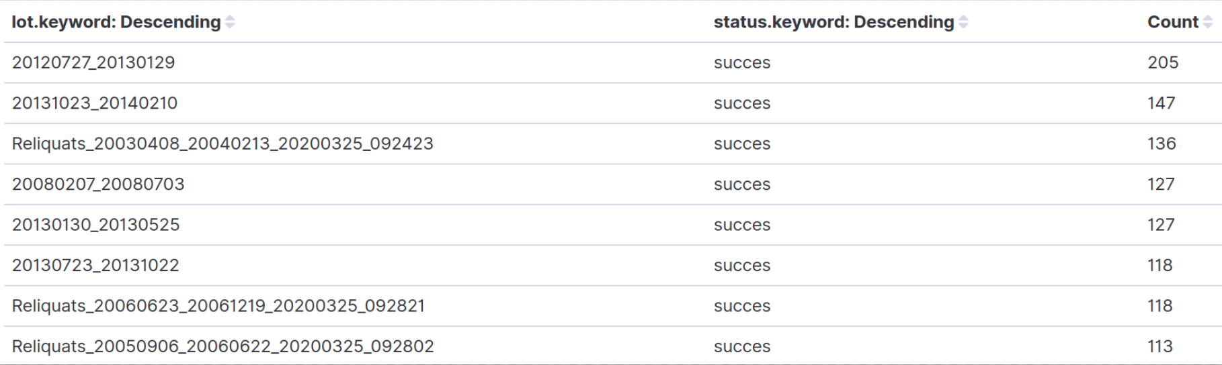Click the status.keyword: Descending header
The height and width of the screenshot is (365, 1222).
click(x=833, y=22)
